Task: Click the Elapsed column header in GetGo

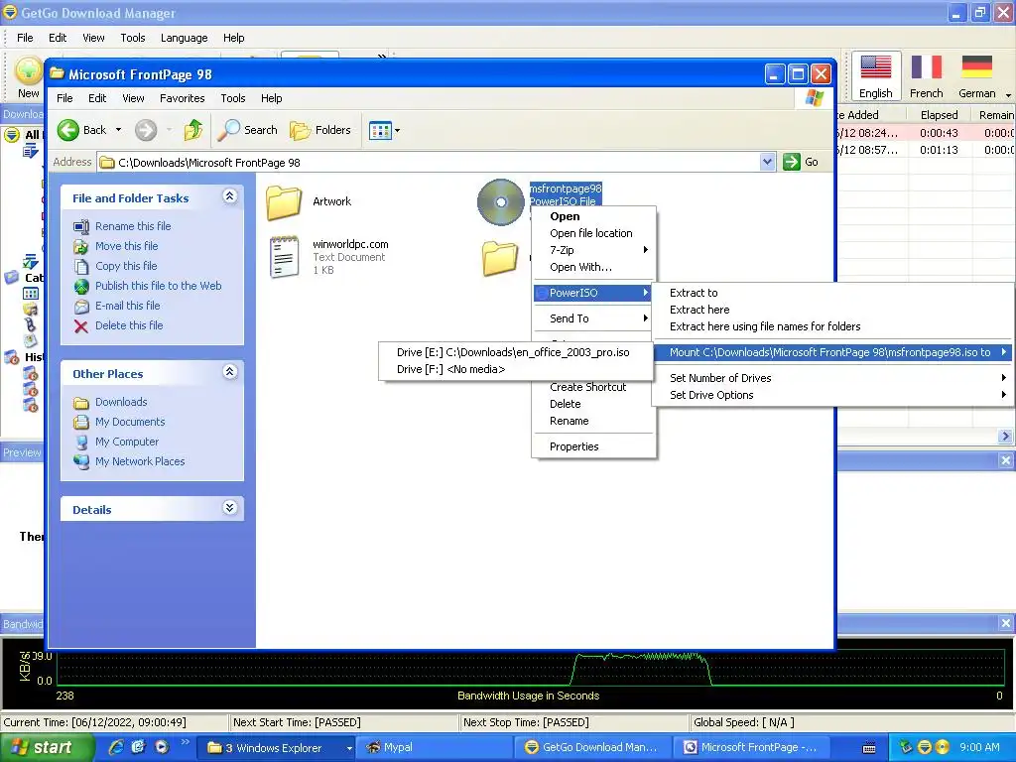Action: click(939, 115)
